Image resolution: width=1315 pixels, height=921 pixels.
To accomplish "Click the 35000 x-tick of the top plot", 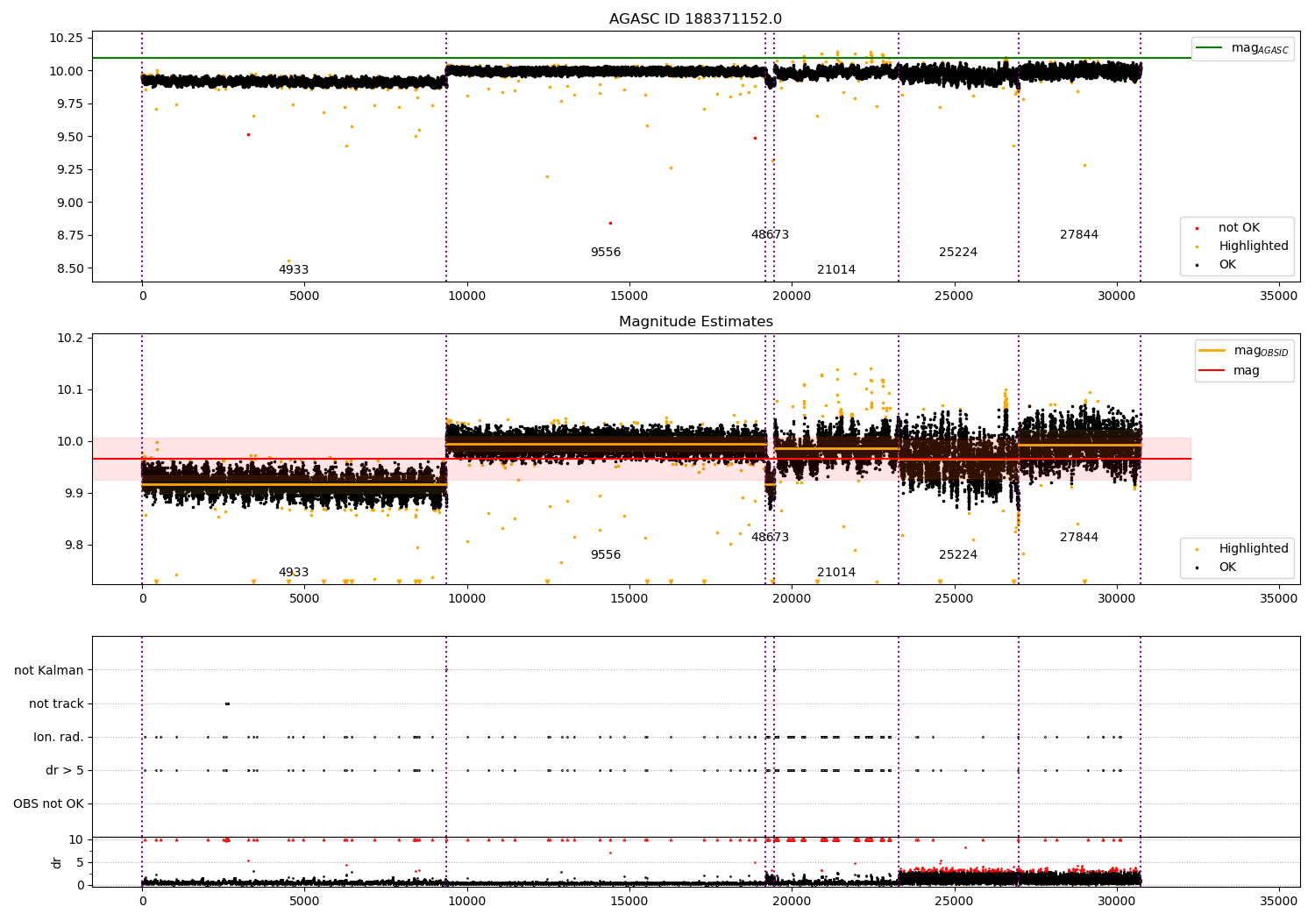I will tap(1278, 296).
